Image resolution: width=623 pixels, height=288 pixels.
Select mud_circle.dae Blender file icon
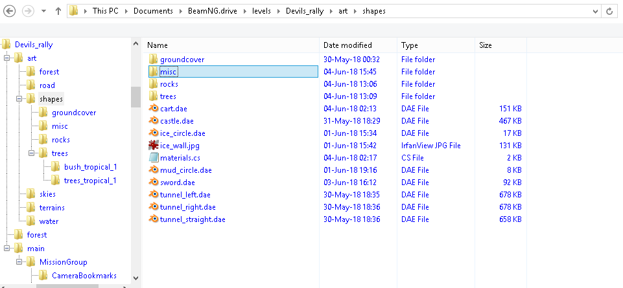pyautogui.click(x=154, y=170)
